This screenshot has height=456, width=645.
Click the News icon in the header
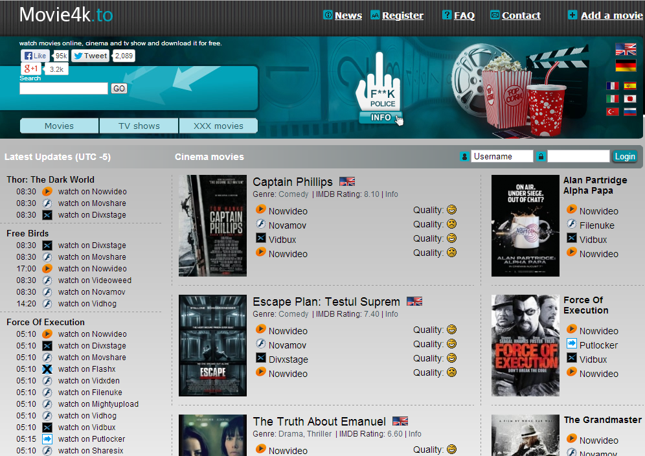(328, 16)
